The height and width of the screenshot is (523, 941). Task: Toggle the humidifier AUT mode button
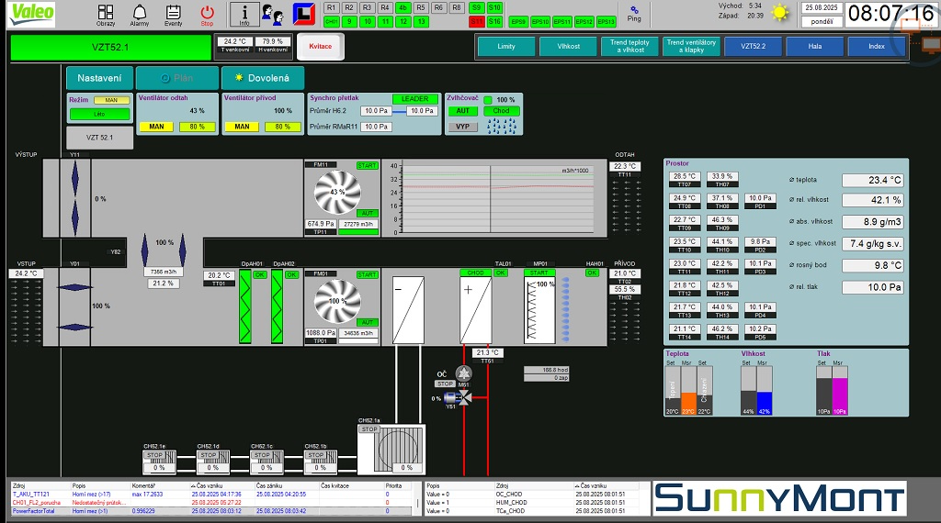tap(462, 111)
